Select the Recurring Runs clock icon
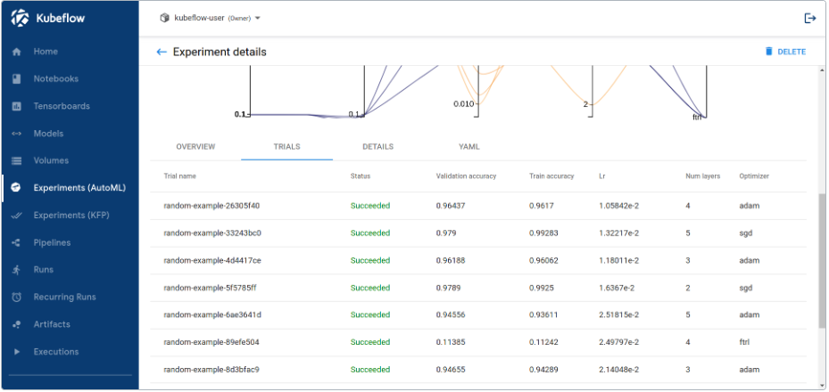 pos(16,298)
